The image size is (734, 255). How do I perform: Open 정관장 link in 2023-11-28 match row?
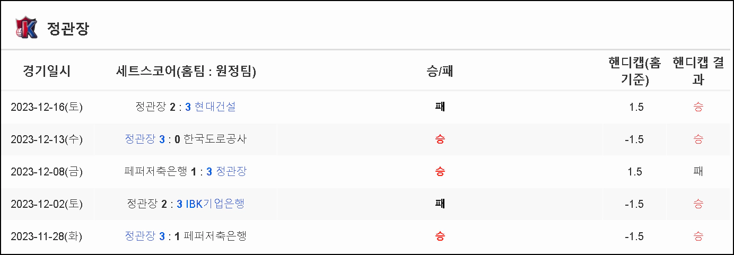pyautogui.click(x=140, y=236)
